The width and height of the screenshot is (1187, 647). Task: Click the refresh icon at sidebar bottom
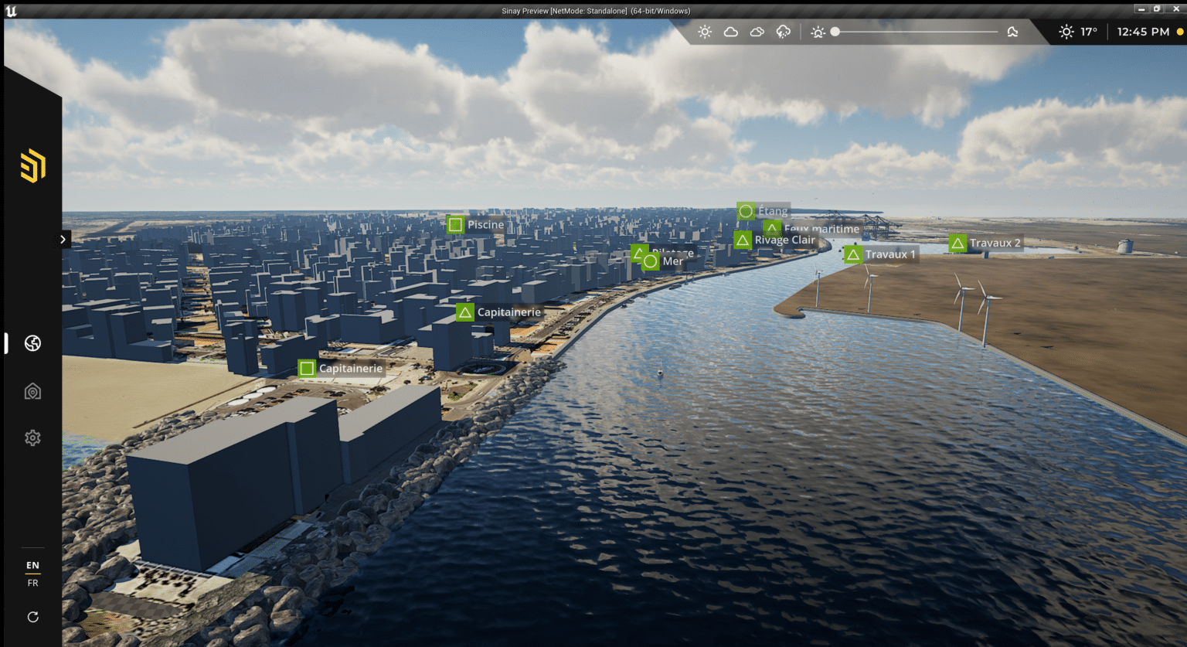pos(32,617)
